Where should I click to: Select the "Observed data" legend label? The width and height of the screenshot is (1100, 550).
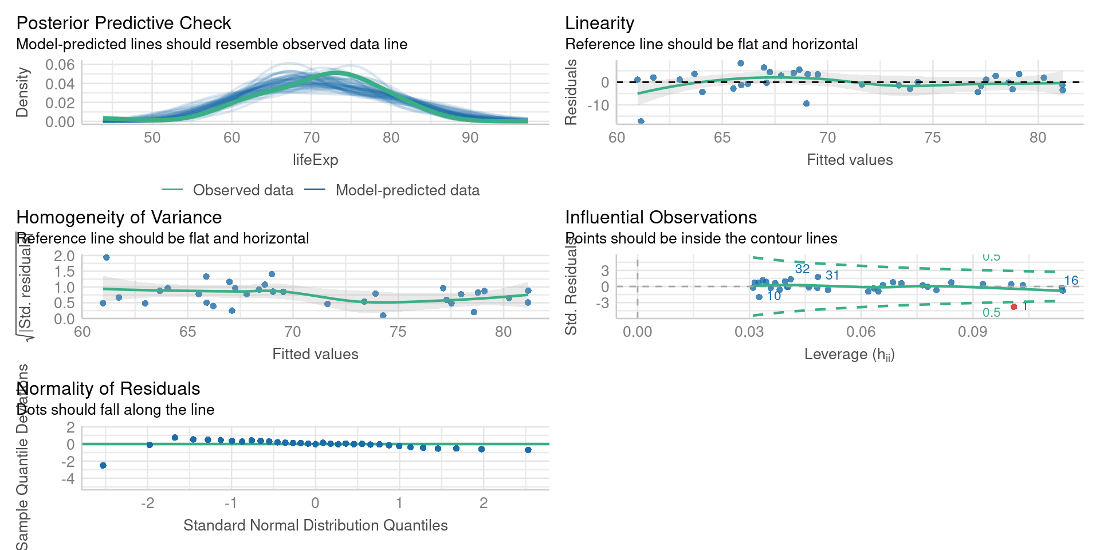point(243,190)
